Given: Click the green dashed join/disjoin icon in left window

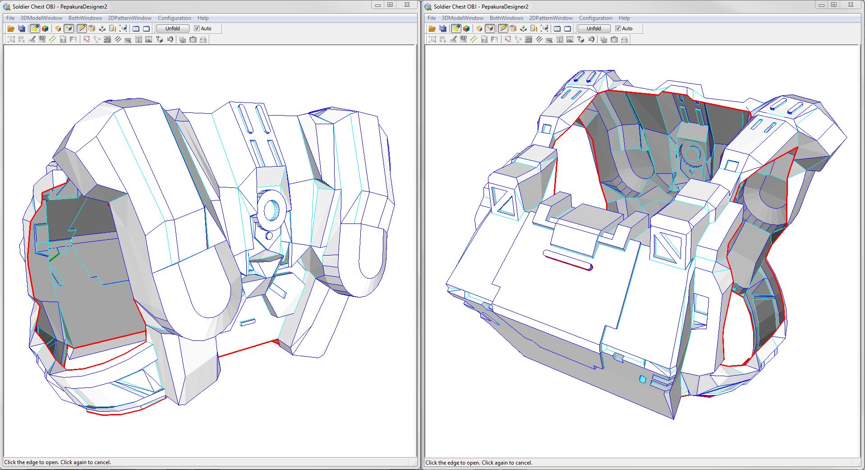Looking at the screenshot, I should 53,40.
